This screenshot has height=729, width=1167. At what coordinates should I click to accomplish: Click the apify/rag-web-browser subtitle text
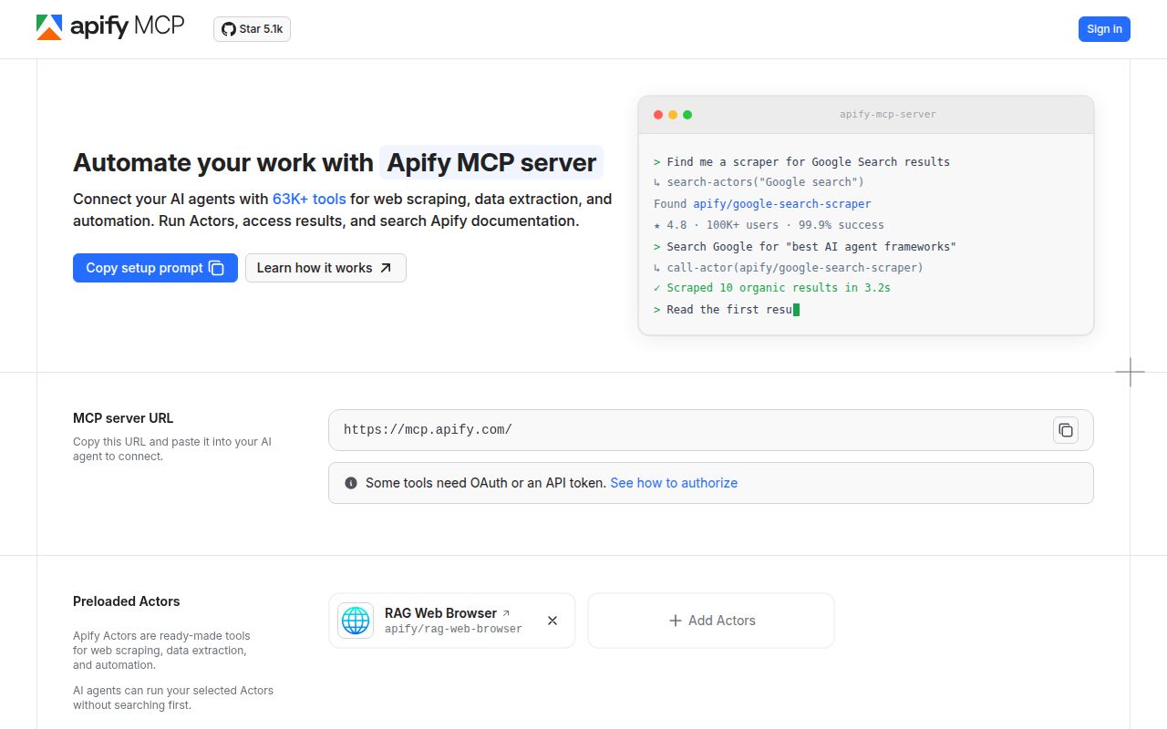tap(453, 629)
